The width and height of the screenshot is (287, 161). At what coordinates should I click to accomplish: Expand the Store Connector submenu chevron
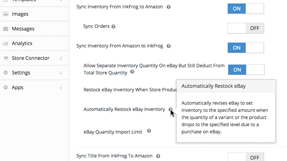[x=61, y=58]
